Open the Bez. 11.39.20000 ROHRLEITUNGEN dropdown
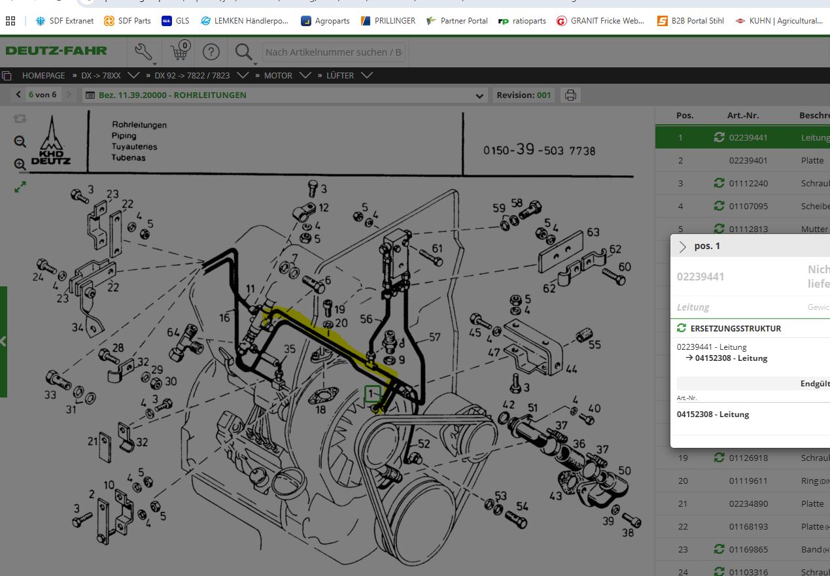830x576 pixels. (285, 95)
